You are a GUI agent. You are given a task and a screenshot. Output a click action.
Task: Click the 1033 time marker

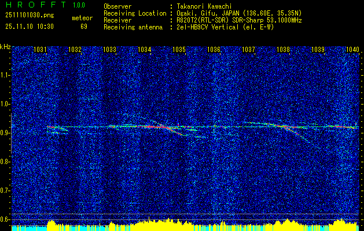coord(109,49)
